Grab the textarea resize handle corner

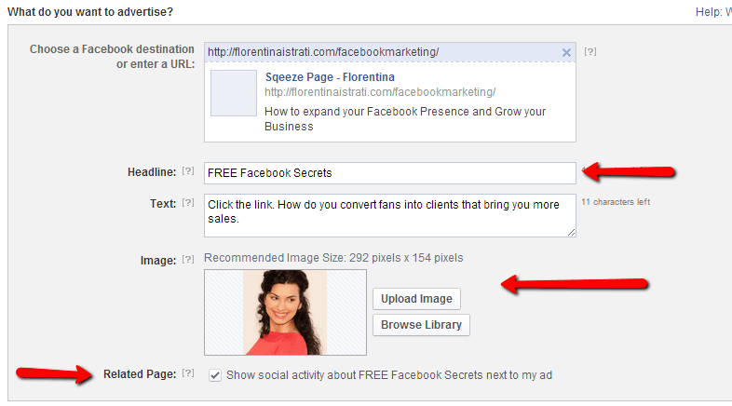coord(572,233)
